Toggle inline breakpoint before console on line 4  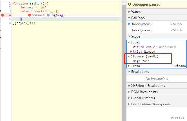[x=30, y=15]
